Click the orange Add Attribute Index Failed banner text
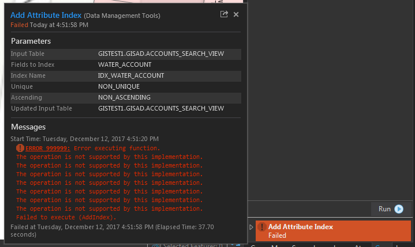This screenshot has width=415, height=247. point(301,227)
